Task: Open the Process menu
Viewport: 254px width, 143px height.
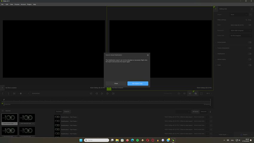Action: point(17,4)
